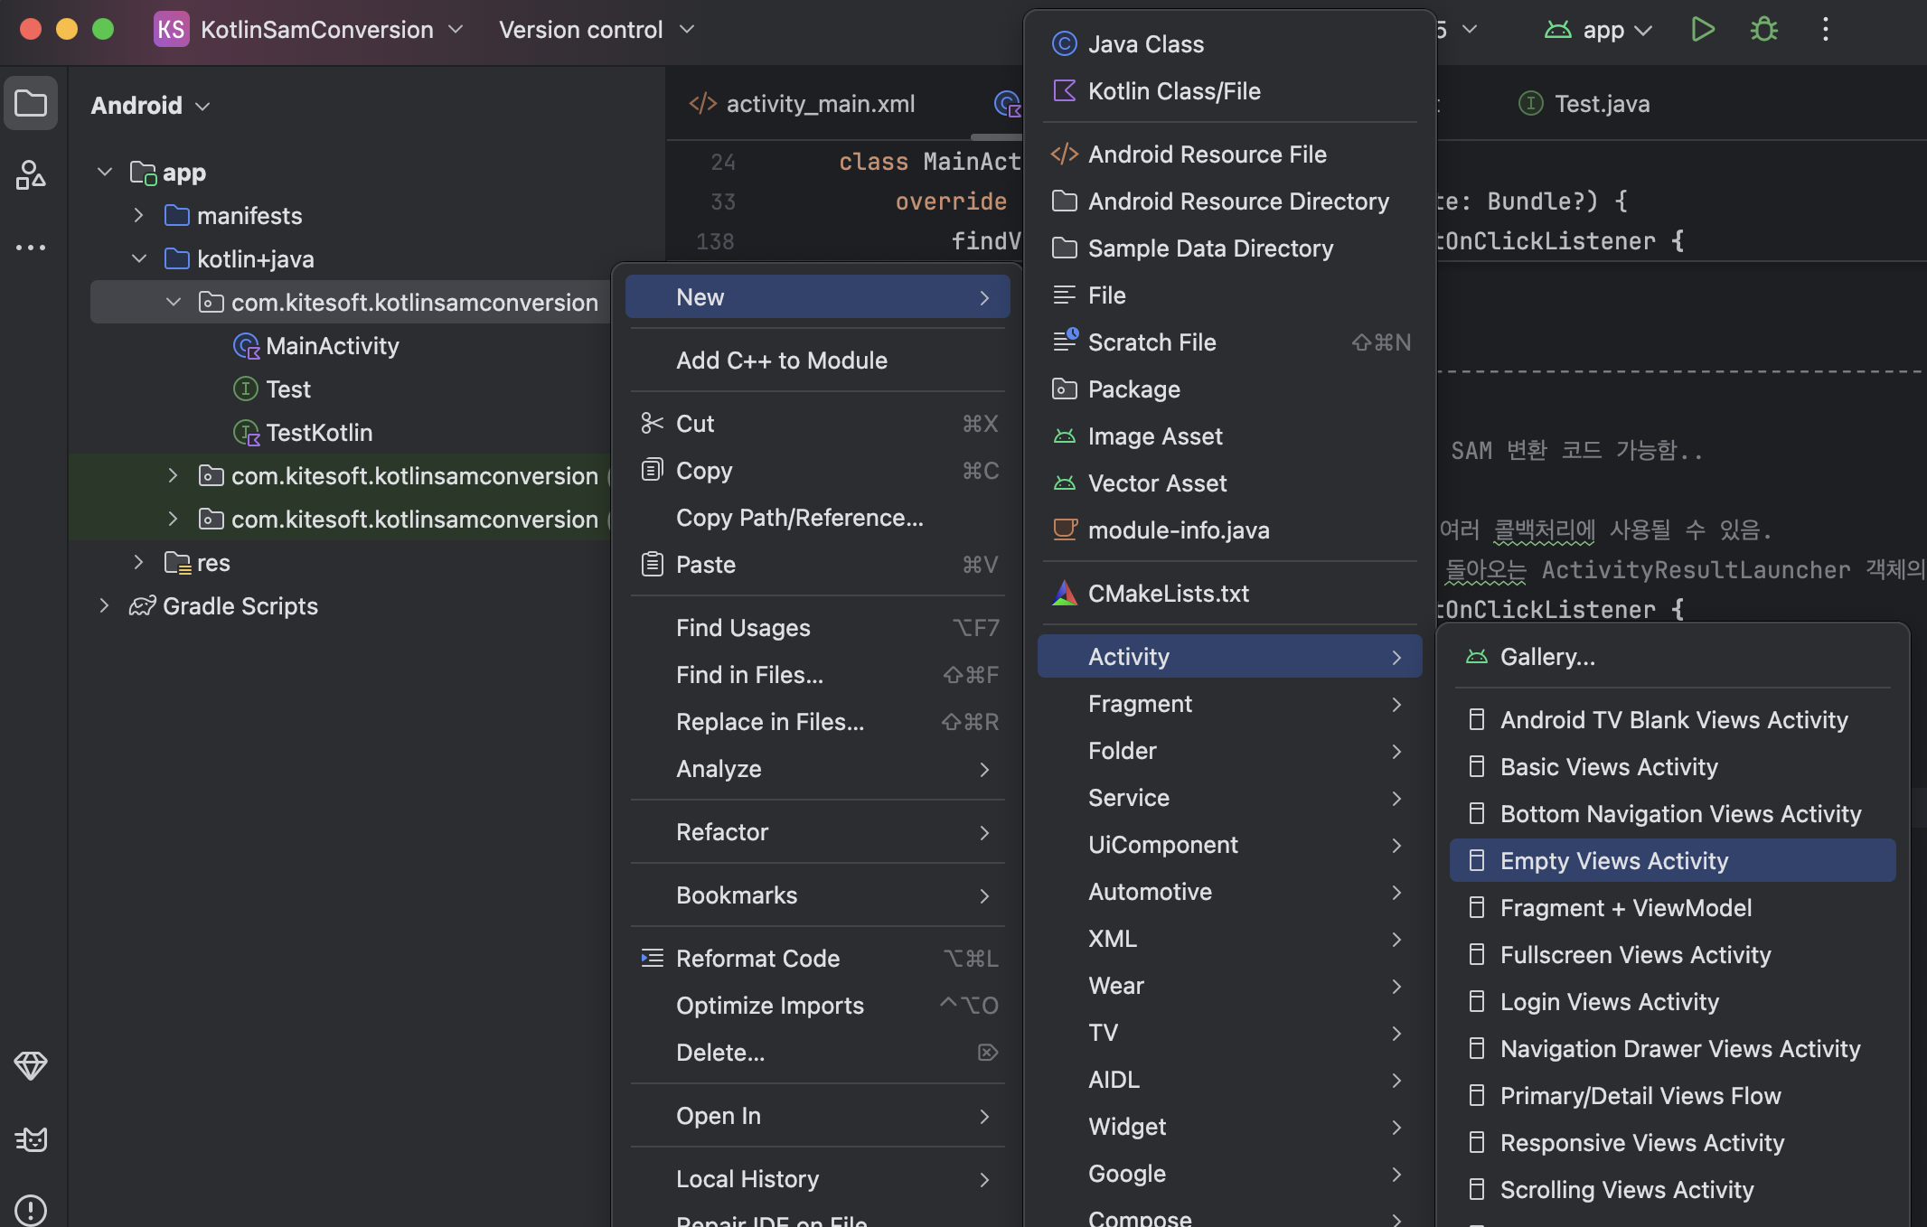
Task: Expand Gradle Scripts node
Action: (104, 606)
